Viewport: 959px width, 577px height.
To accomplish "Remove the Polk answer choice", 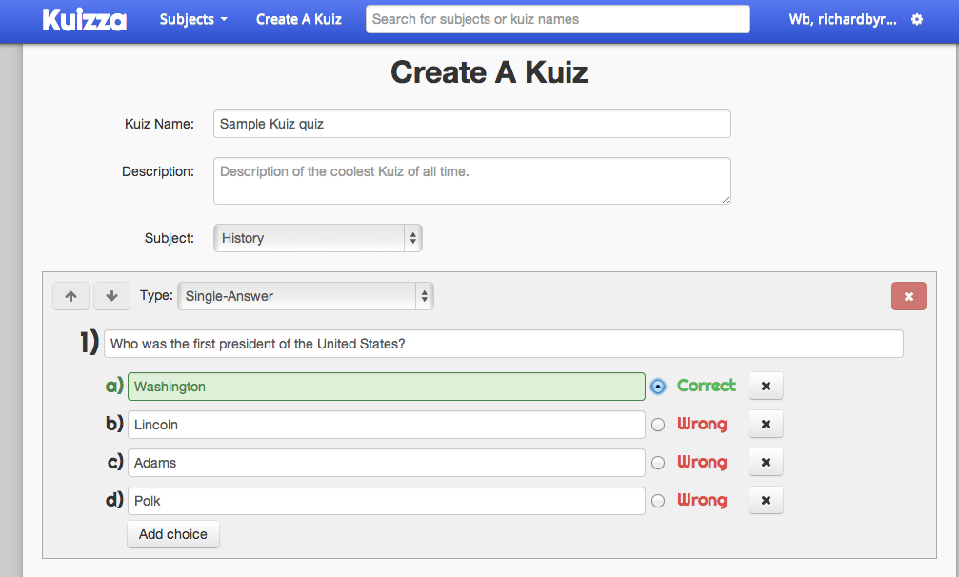I will 766,501.
